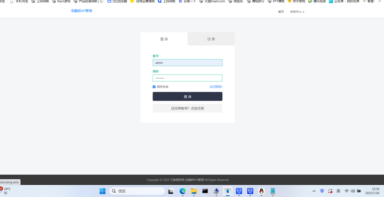Screen dimensions: 384x197
Task: Open the blue notepad app on taskbar
Action: (x=273, y=191)
